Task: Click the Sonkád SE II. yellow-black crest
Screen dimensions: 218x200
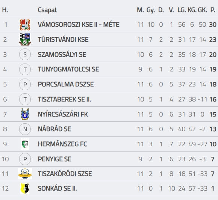Action: (25, 189)
